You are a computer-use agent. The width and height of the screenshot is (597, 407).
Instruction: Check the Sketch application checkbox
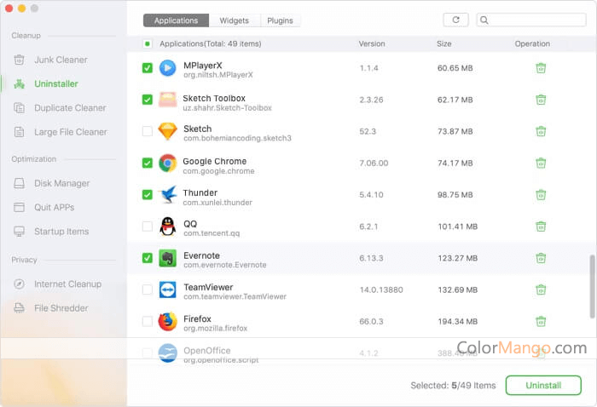(148, 131)
